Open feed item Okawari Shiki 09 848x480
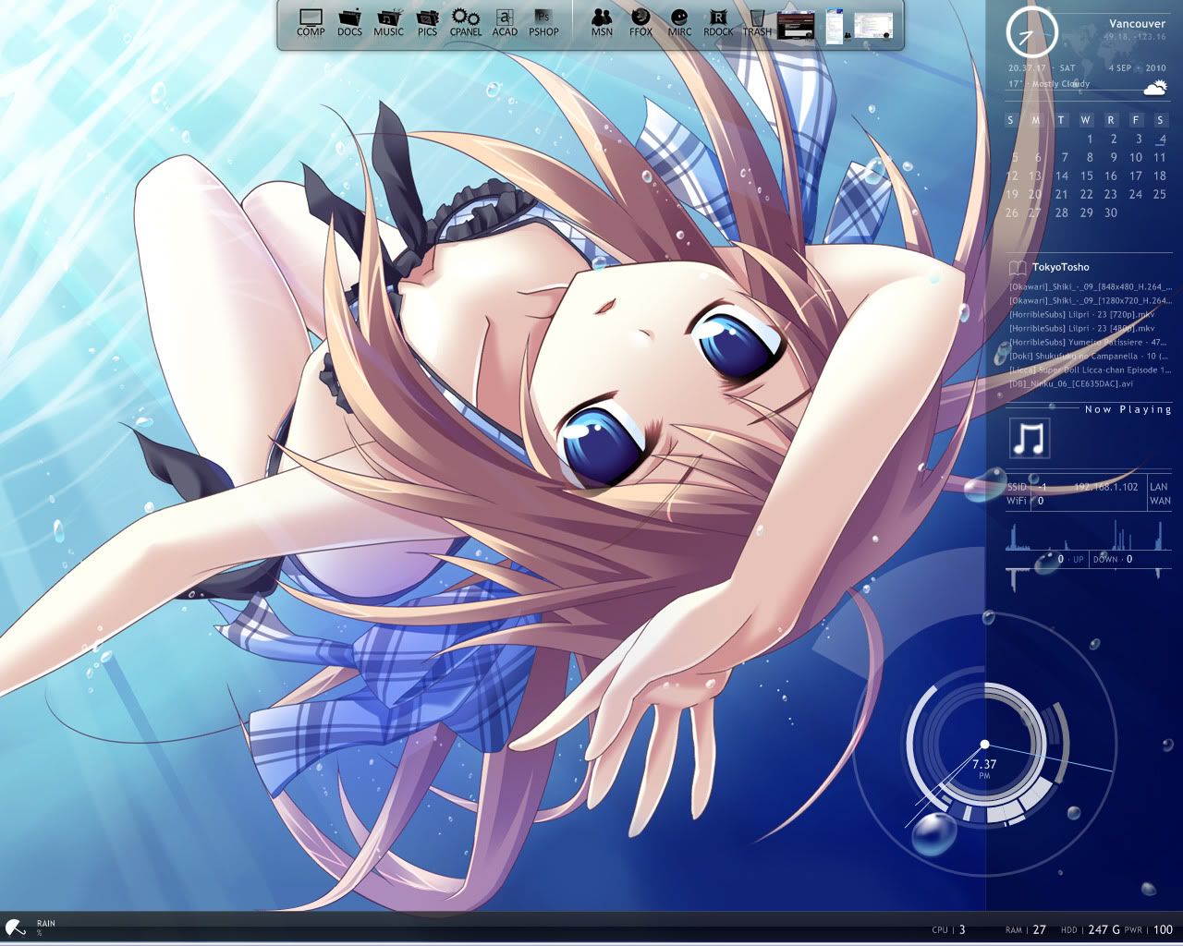This screenshot has width=1183, height=946. point(1091,286)
